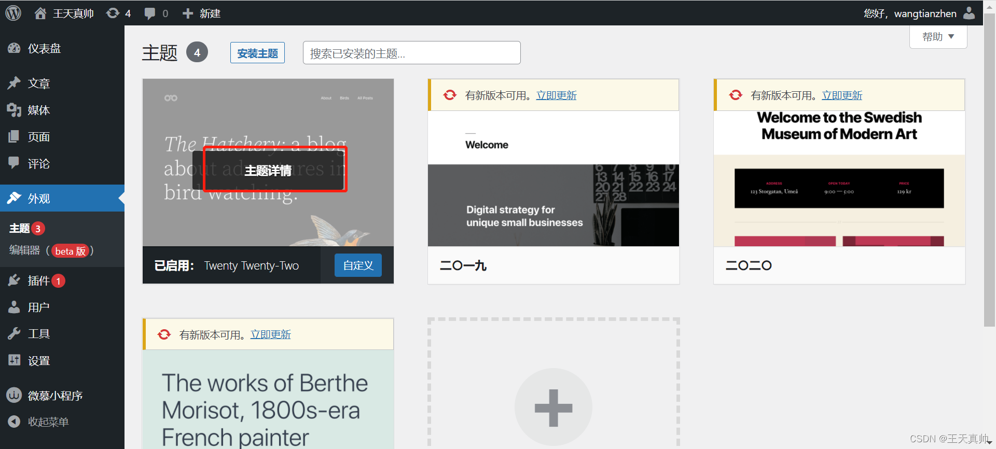Click 立即更新 link on Berthe Morisot theme
Viewport: 996px width, 449px height.
pos(271,334)
